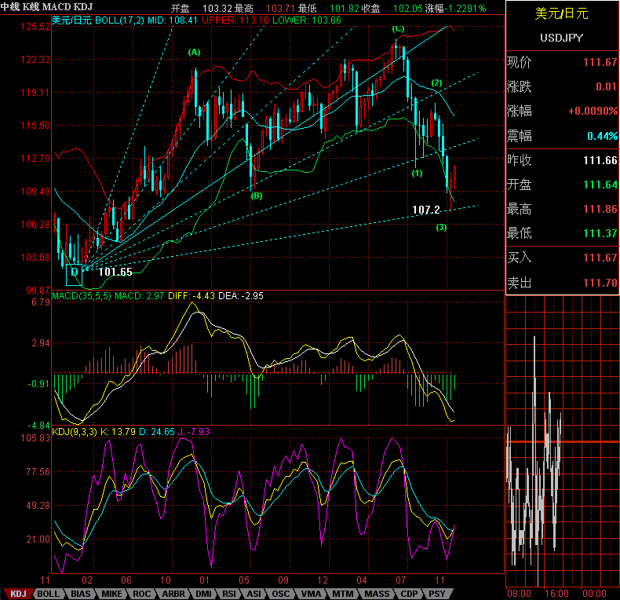Click the 107.2 price annotation
The height and width of the screenshot is (600, 620).
[426, 210]
